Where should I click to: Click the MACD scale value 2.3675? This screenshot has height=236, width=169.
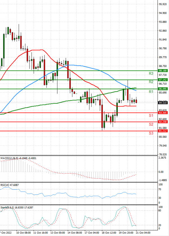point(163,158)
